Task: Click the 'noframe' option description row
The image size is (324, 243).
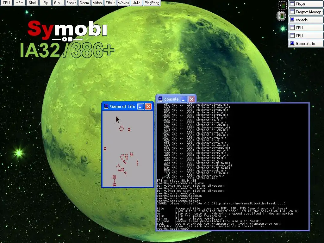Action: click(209, 221)
